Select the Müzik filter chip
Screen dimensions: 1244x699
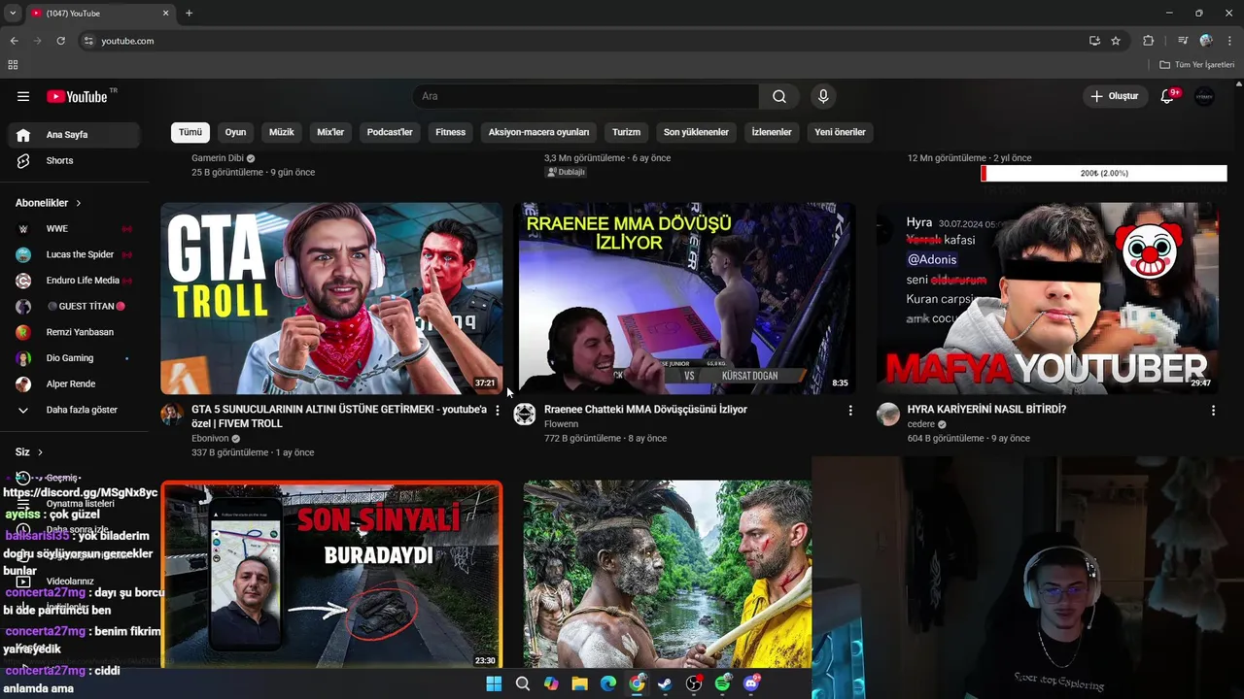click(281, 132)
